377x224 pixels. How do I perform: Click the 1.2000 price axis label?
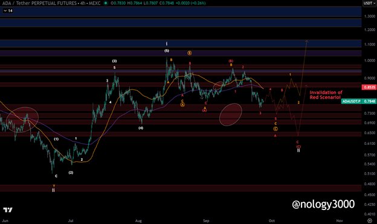tap(370, 30)
